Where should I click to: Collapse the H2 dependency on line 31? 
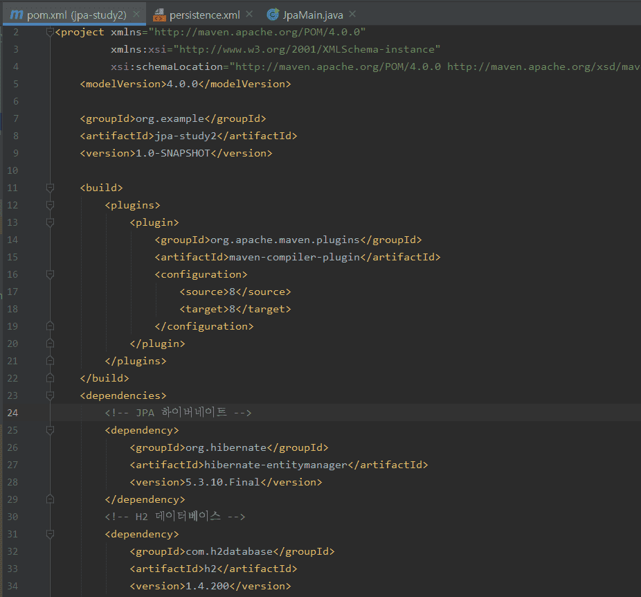pyautogui.click(x=51, y=534)
